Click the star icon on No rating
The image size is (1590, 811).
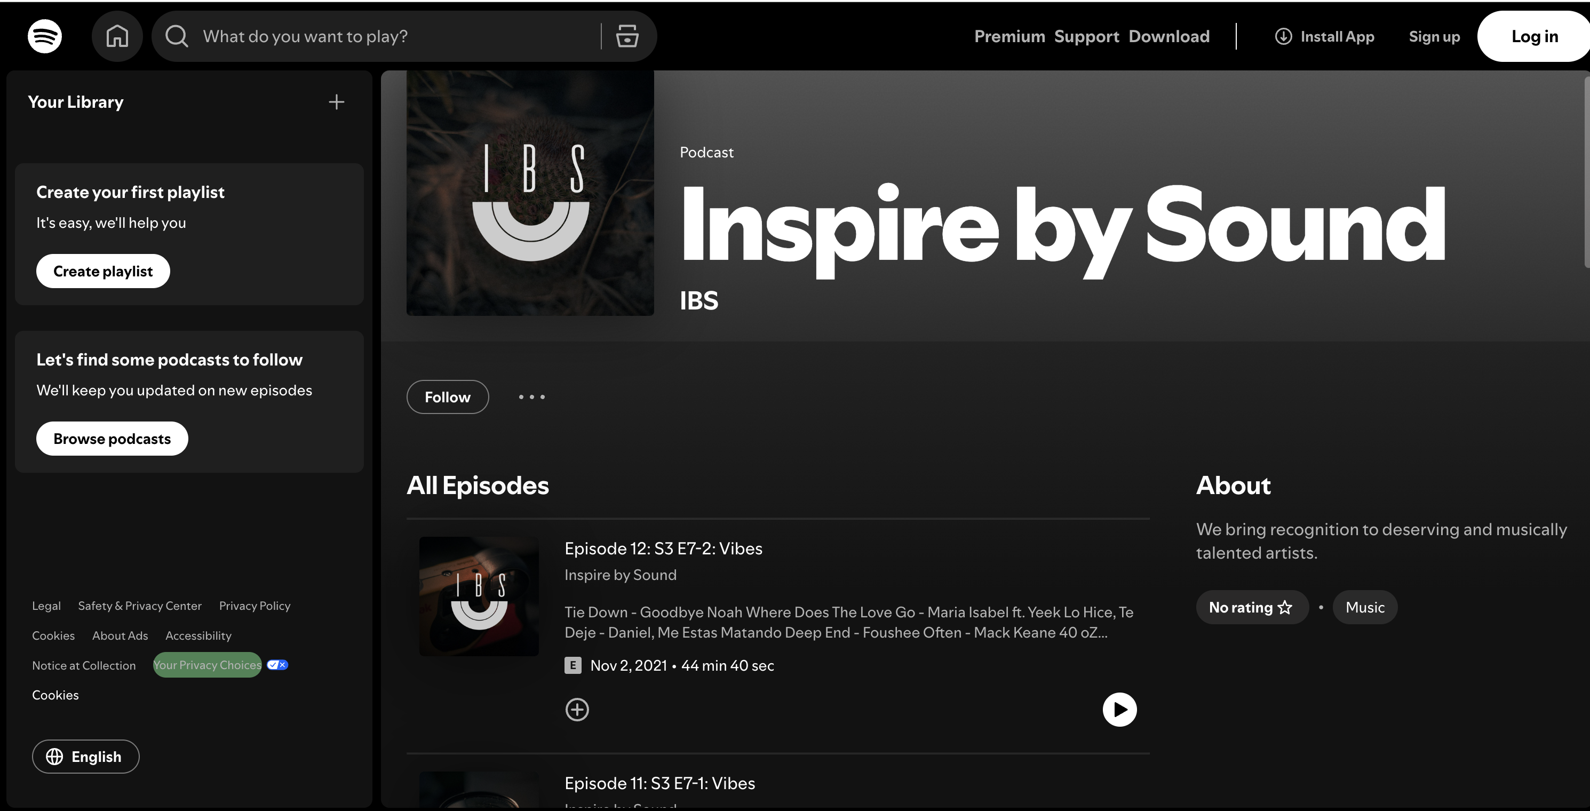tap(1285, 607)
